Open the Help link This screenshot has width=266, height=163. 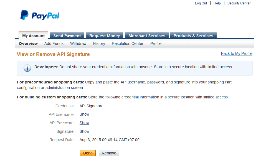[217, 3]
